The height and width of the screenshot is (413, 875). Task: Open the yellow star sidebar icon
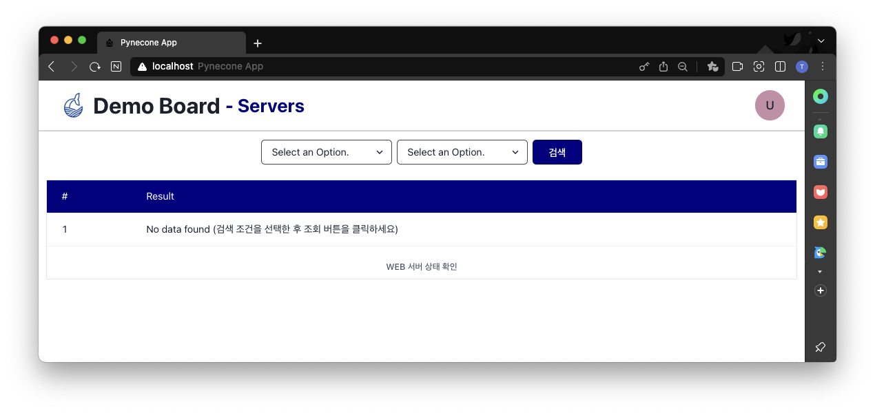pyautogui.click(x=820, y=222)
